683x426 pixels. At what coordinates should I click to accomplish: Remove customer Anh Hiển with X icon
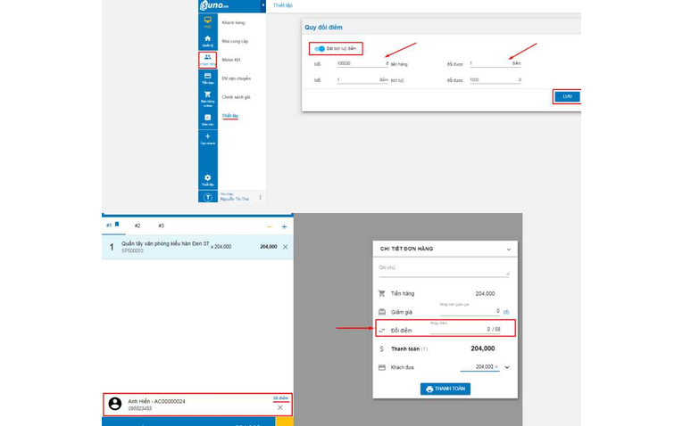(280, 408)
